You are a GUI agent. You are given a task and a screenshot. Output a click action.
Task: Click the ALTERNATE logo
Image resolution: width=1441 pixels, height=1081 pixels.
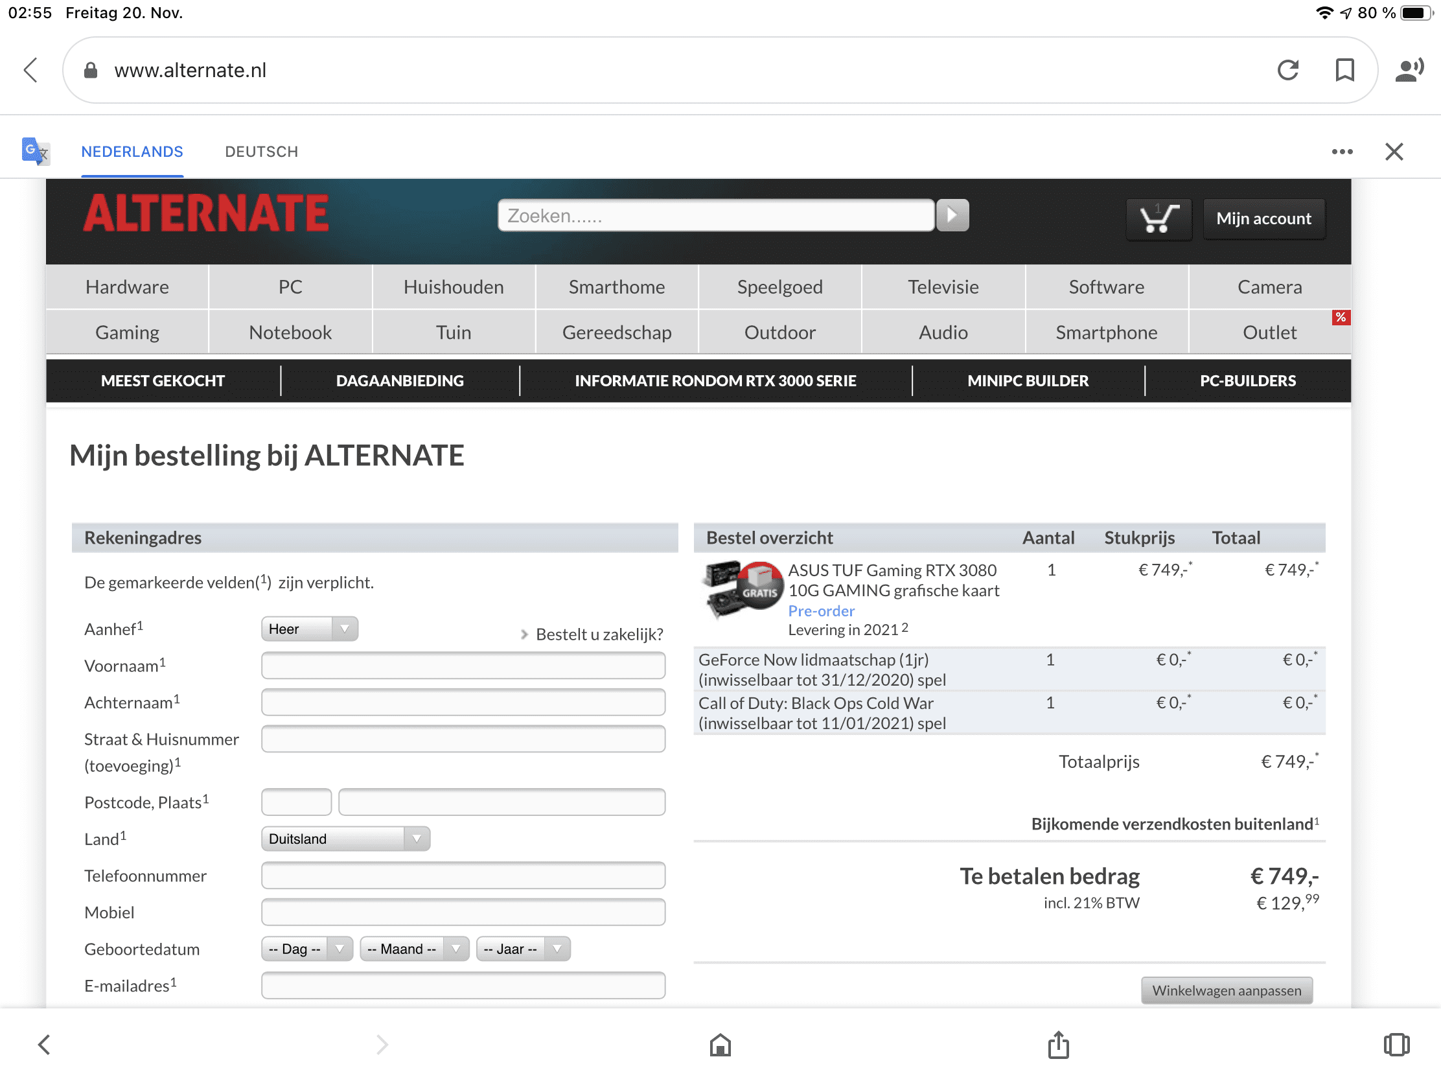point(205,214)
